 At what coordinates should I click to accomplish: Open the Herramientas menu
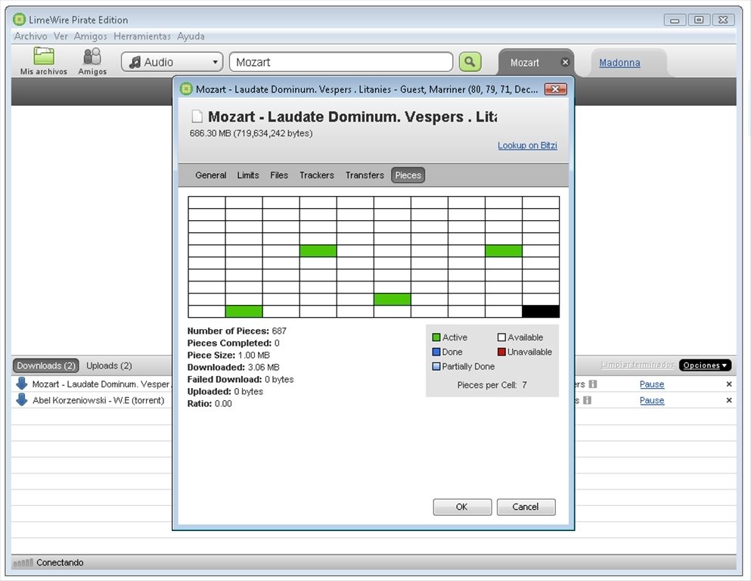click(142, 36)
